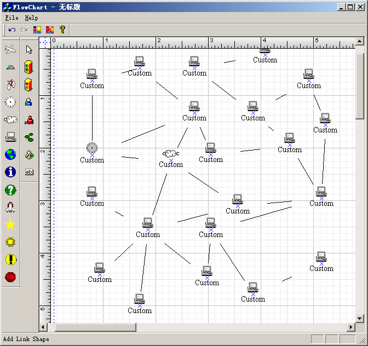
Task: Choose the red stop sign shape
Action: 10,277
